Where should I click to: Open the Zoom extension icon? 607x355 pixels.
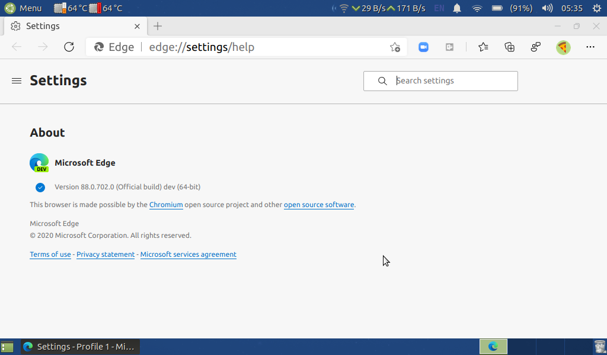[x=423, y=47]
